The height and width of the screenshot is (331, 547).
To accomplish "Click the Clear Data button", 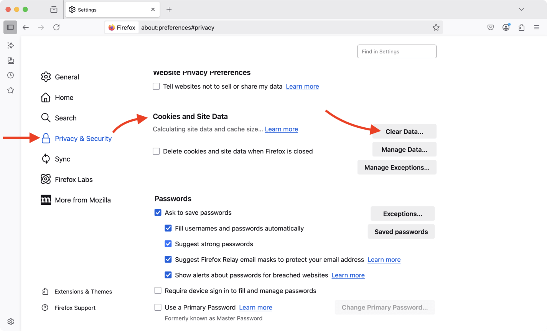I will click(x=404, y=132).
